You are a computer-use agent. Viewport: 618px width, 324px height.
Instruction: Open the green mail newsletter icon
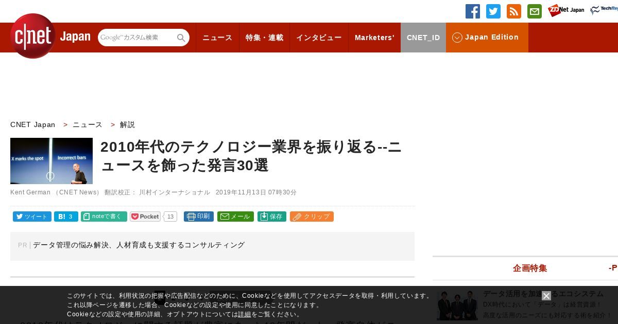[535, 11]
